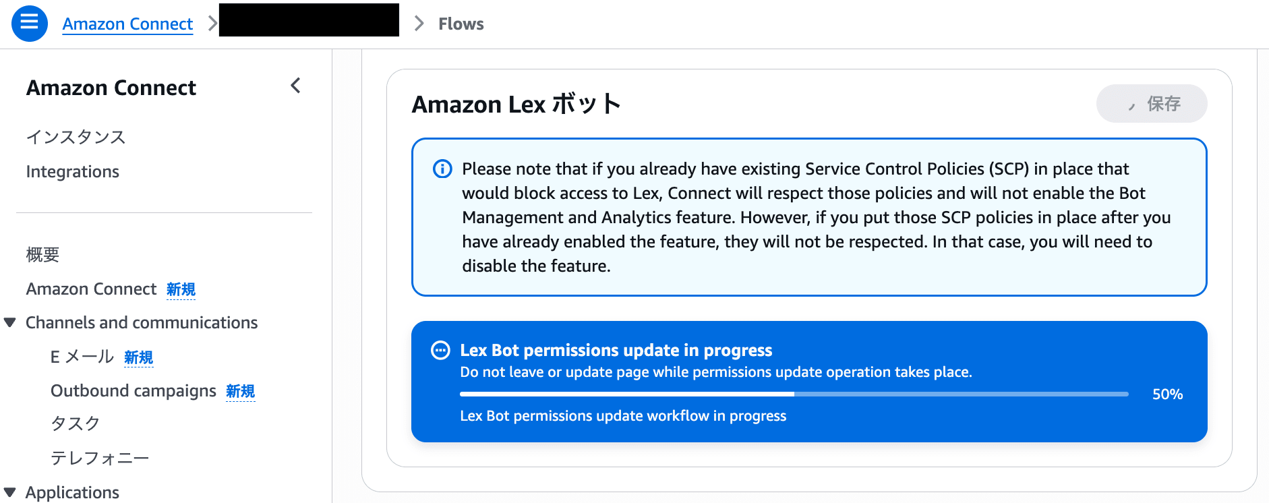Click the progress status icon in the Lex Bot banner
Screen dimensions: 1269x503
[440, 351]
